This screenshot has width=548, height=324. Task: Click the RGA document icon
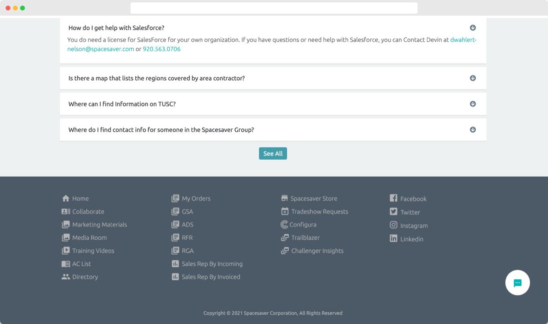click(175, 251)
